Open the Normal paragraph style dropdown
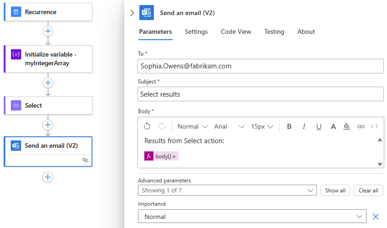This screenshot has height=228, width=387. click(193, 126)
